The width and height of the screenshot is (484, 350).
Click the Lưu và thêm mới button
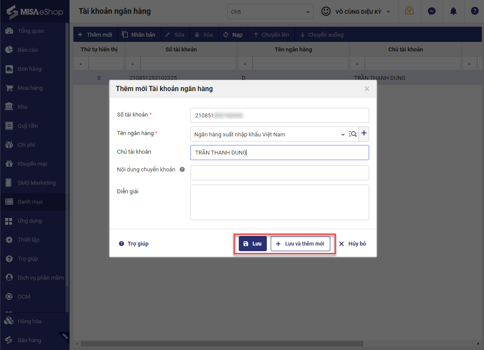click(301, 243)
